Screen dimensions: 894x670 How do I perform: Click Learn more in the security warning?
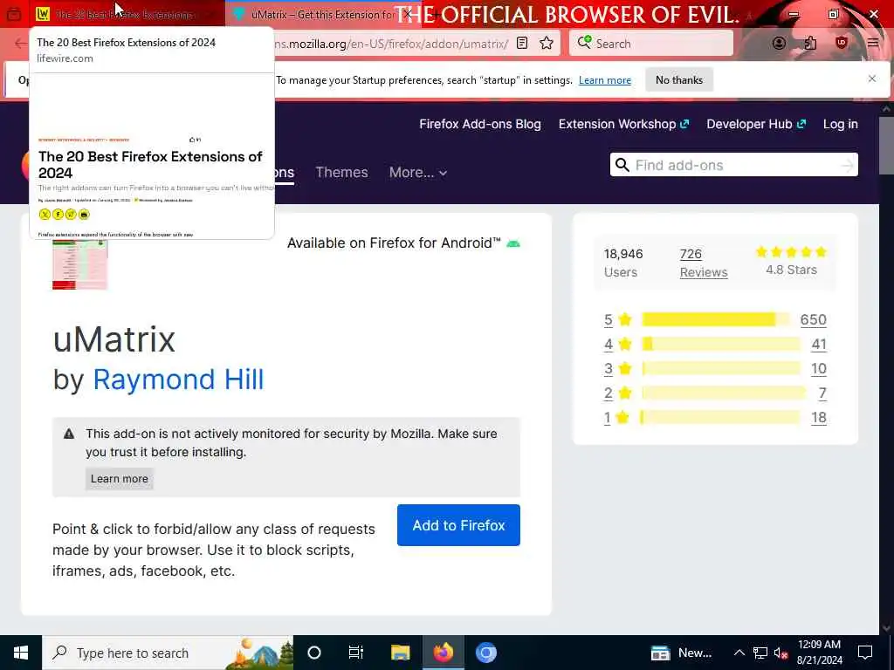119,479
